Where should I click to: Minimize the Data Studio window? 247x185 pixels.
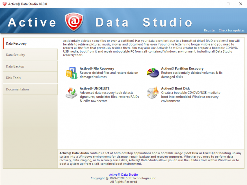point(216,4)
